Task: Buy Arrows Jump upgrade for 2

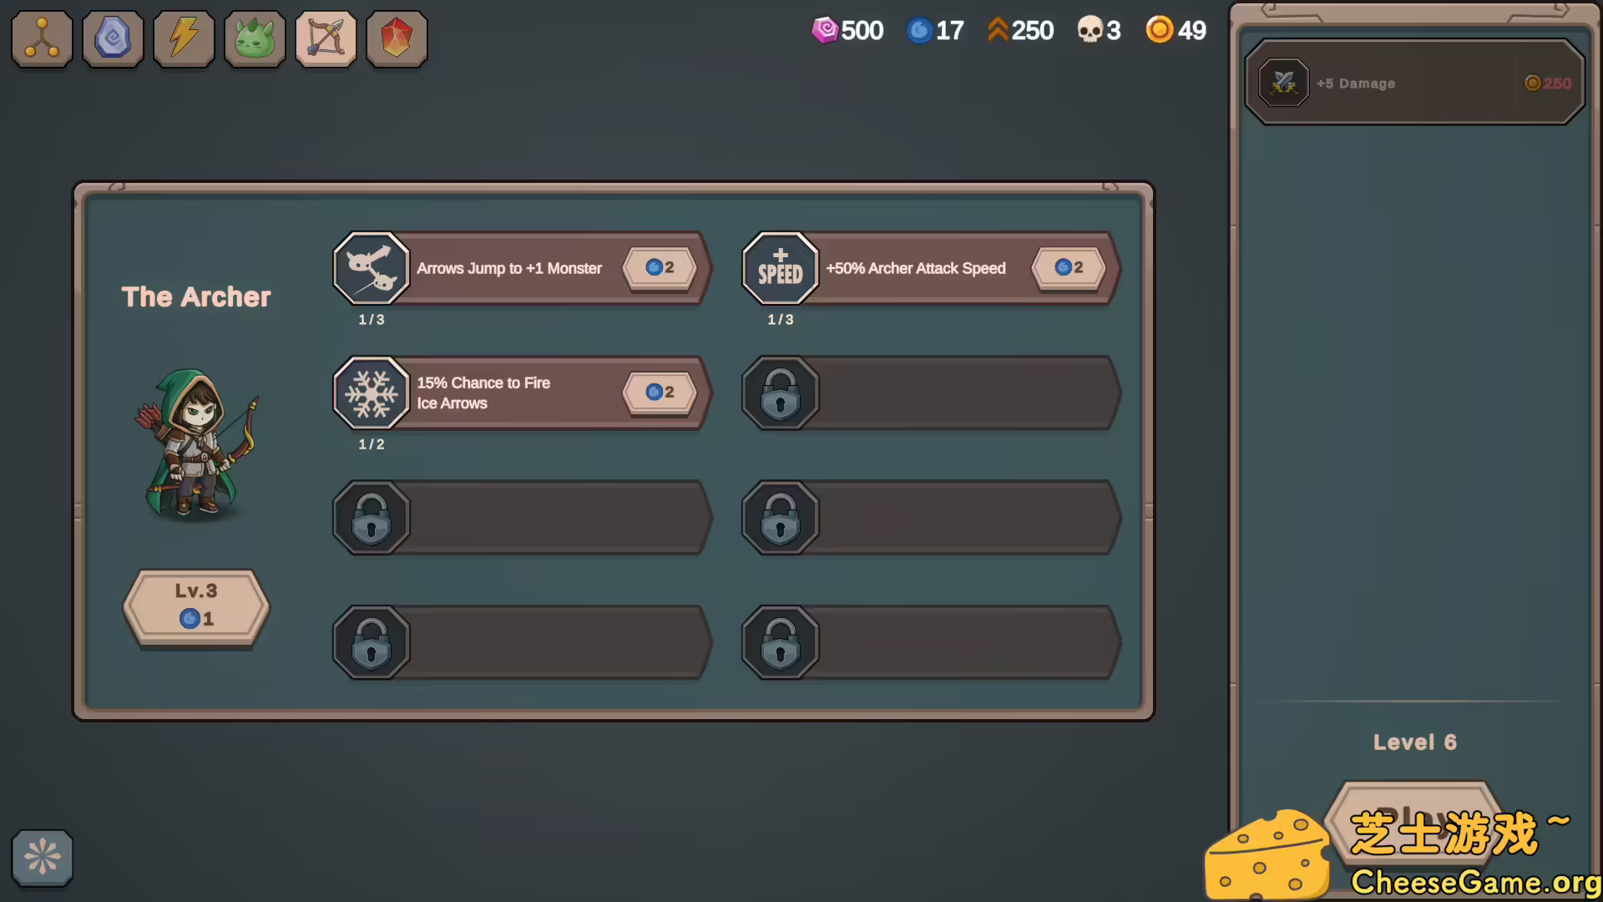Action: 660,267
